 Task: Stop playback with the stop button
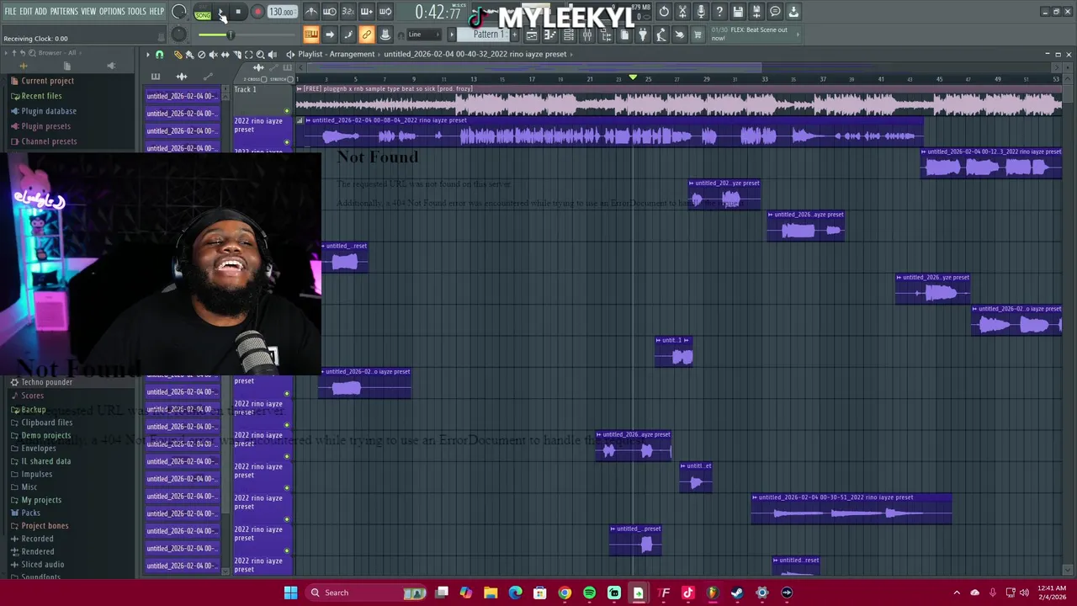[x=239, y=12]
